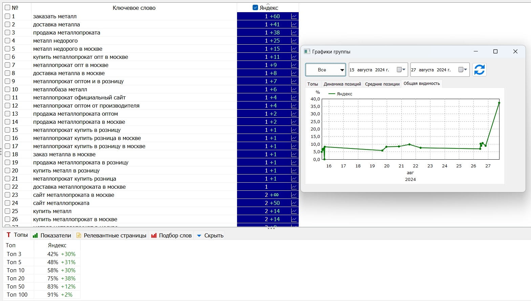Uncheck the Яндекс column checkbox

click(x=255, y=7)
